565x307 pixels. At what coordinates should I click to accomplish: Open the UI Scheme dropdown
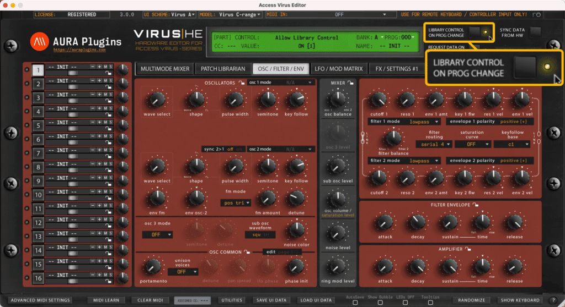[169, 15]
